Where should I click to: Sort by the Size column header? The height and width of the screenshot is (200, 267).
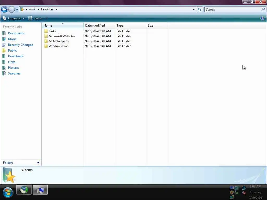pos(157,26)
